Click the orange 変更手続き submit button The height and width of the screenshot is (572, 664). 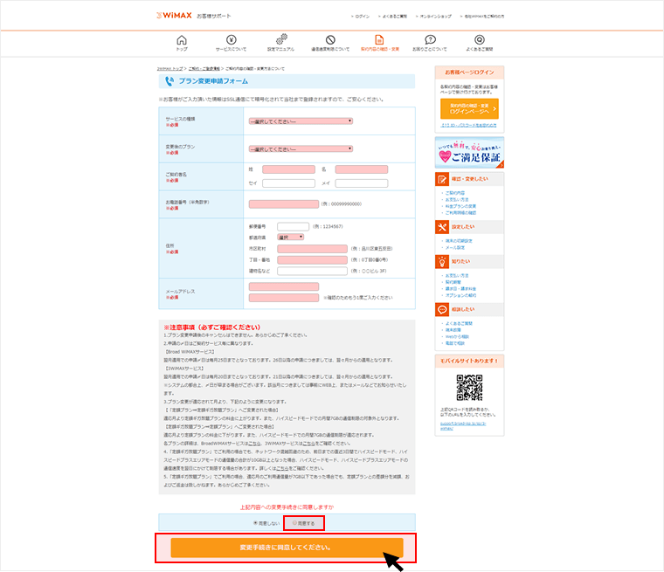pyautogui.click(x=287, y=548)
